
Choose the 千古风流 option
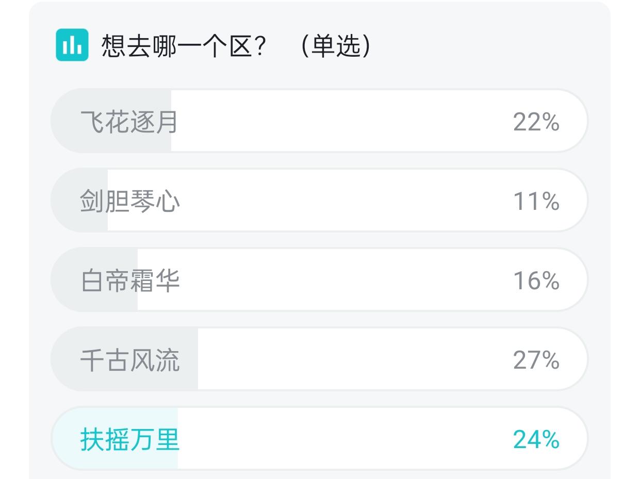[x=319, y=359]
